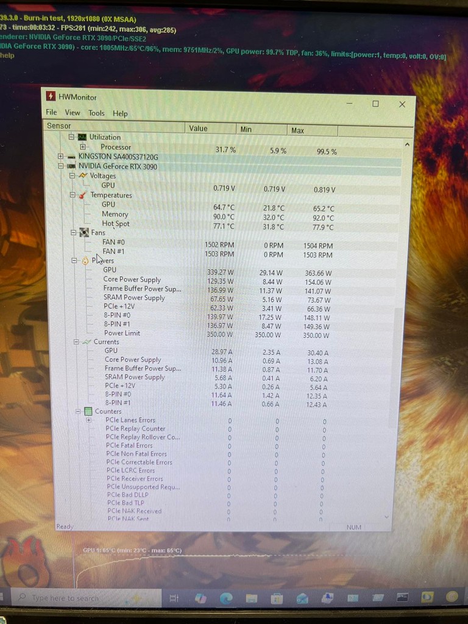The height and width of the screenshot is (624, 468).
Task: Collapse the Utilization node
Action: (x=71, y=136)
